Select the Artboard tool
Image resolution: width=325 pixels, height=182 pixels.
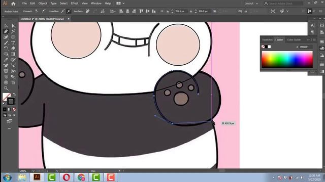click(13, 83)
